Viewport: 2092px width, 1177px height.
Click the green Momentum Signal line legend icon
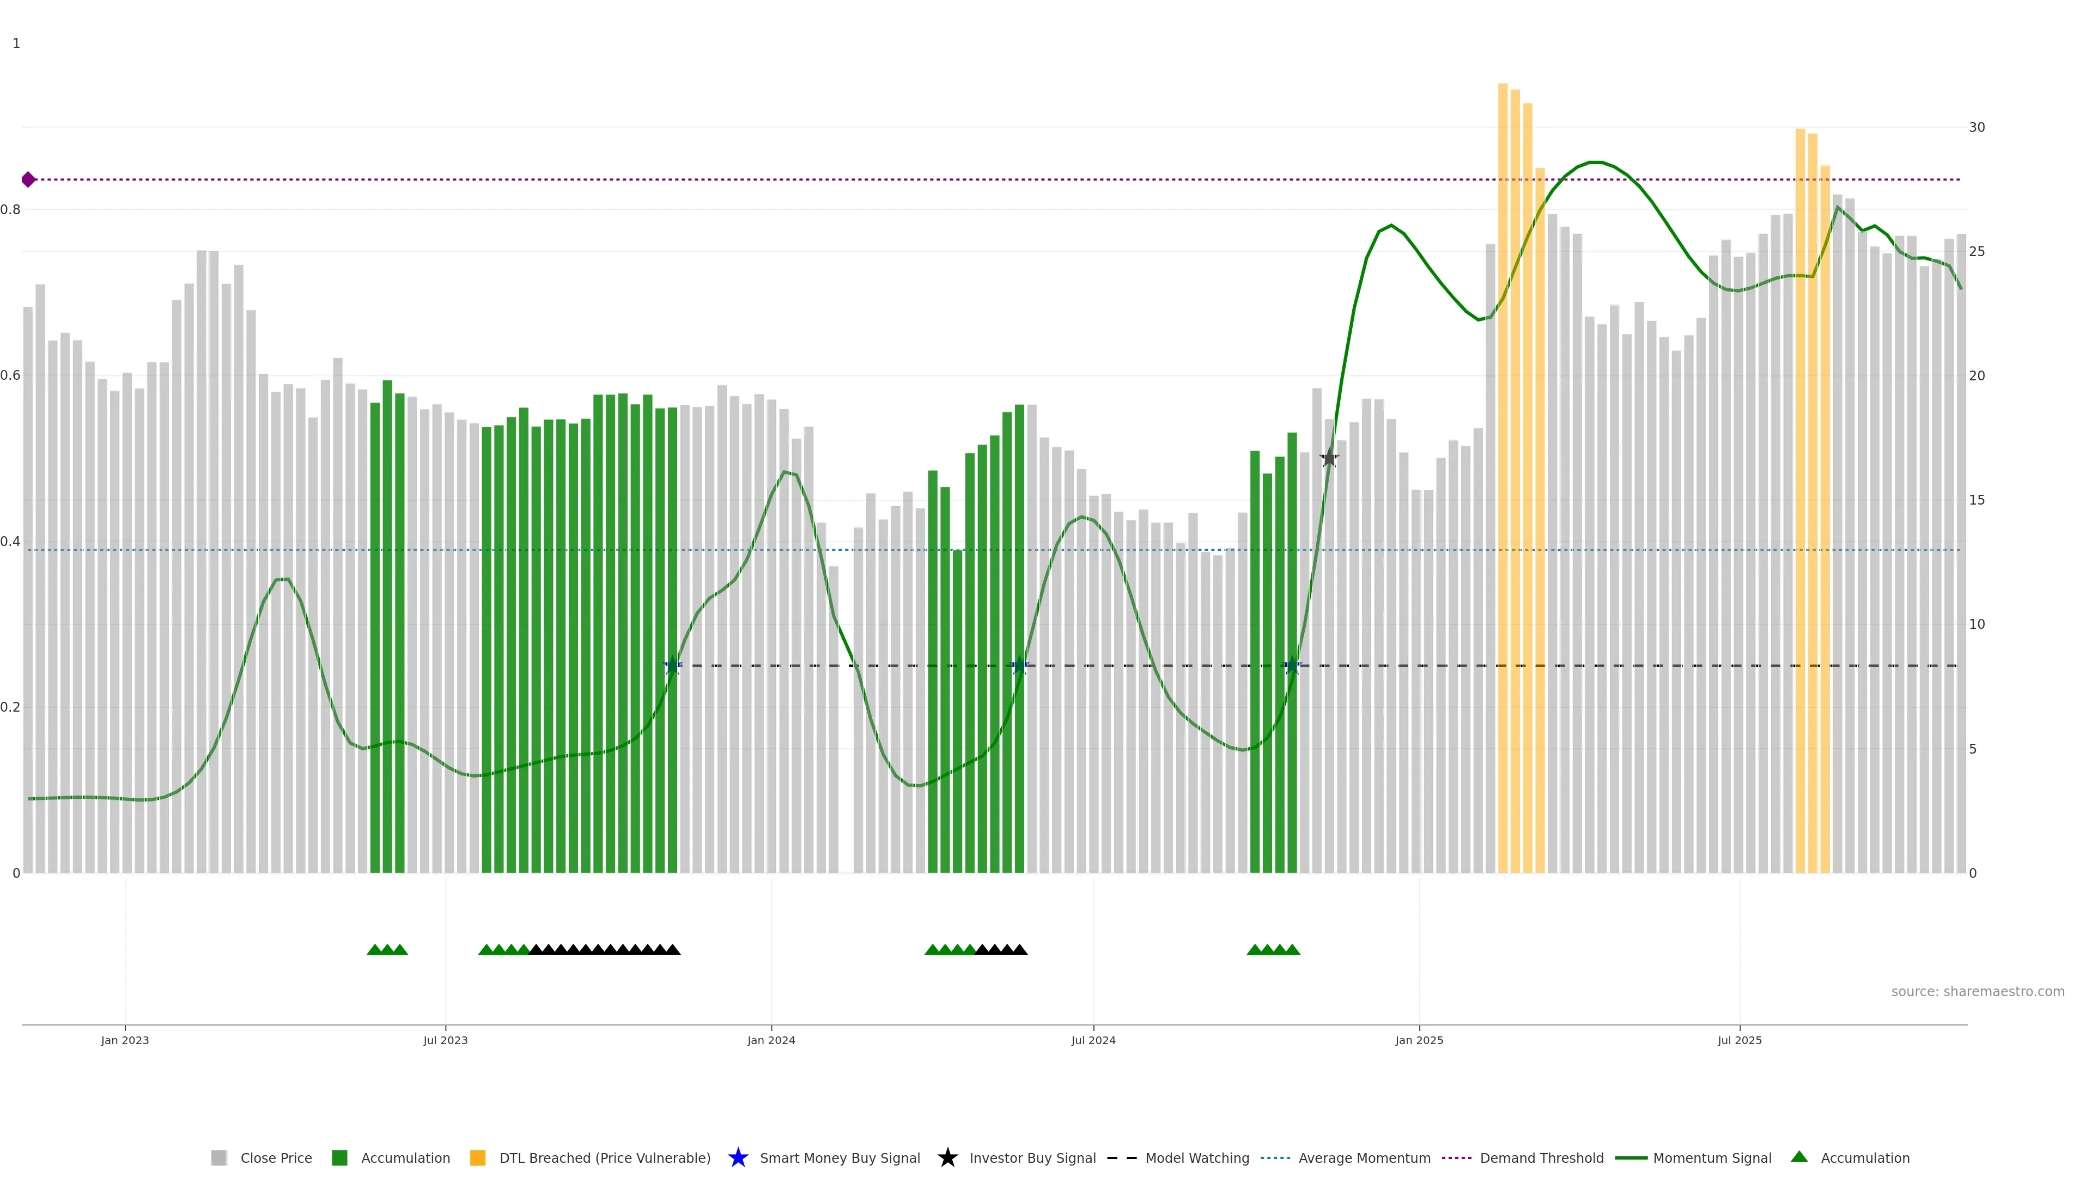tap(1631, 1157)
